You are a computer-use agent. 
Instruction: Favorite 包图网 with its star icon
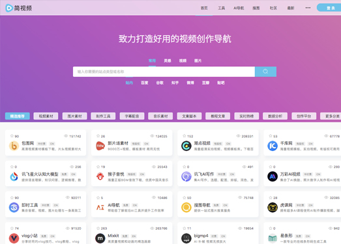pyautogui.click(x=12, y=136)
